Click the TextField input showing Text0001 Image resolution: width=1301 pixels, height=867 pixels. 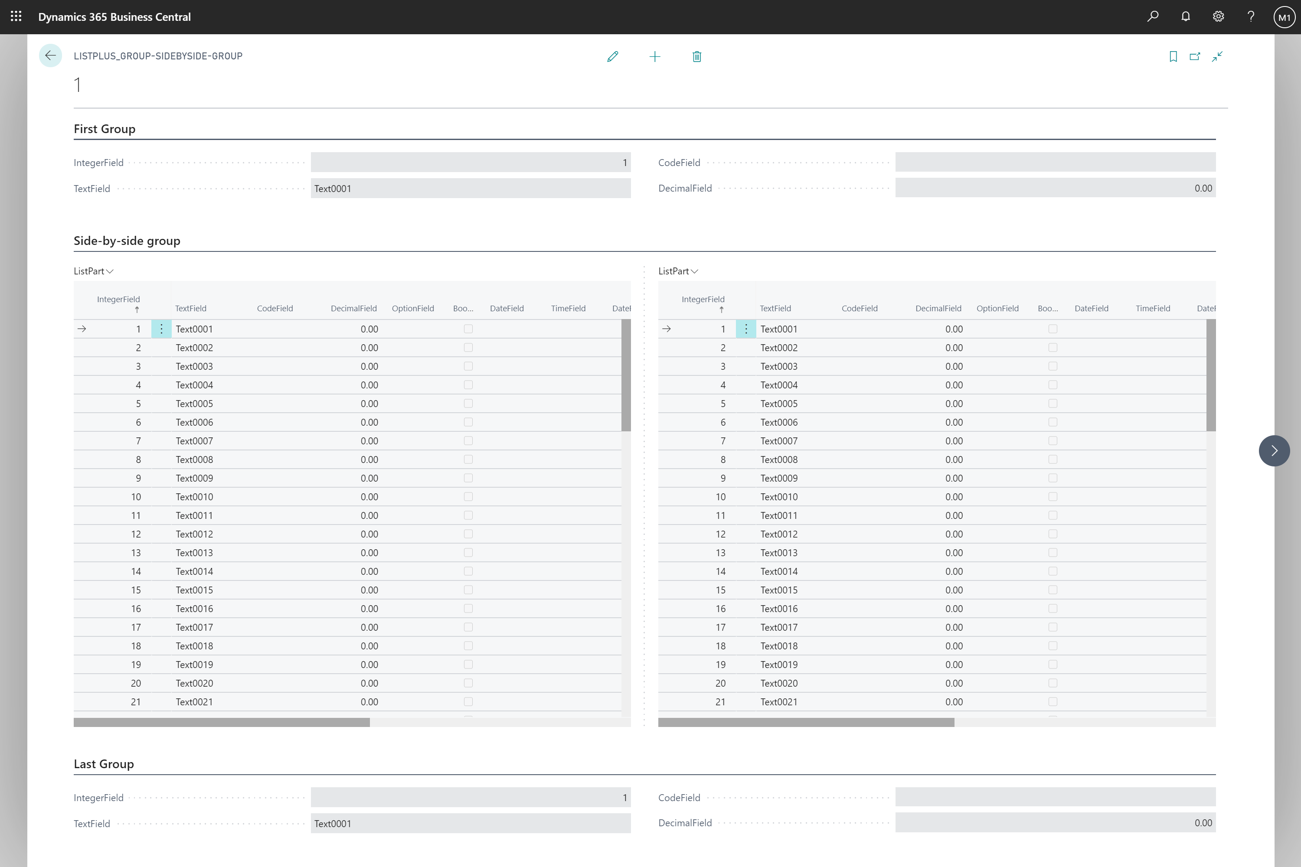point(471,188)
